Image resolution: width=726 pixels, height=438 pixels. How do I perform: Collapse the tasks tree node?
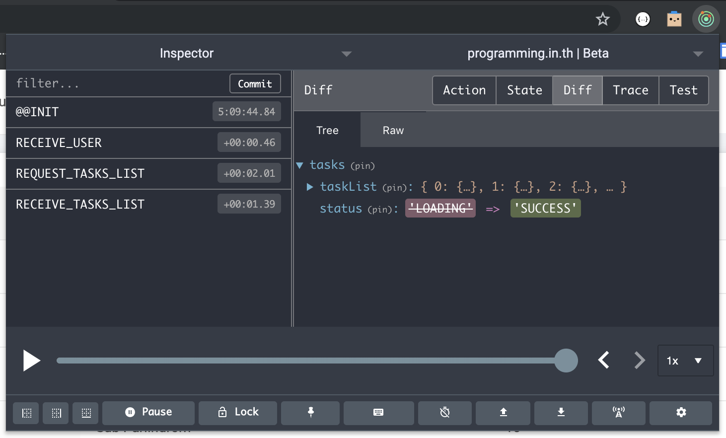300,165
